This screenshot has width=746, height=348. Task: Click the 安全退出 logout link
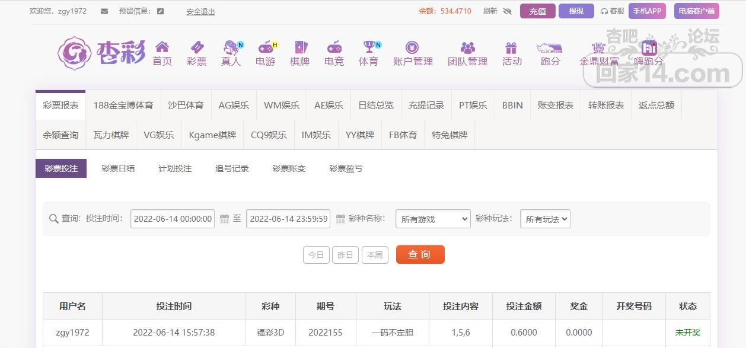[x=200, y=11]
